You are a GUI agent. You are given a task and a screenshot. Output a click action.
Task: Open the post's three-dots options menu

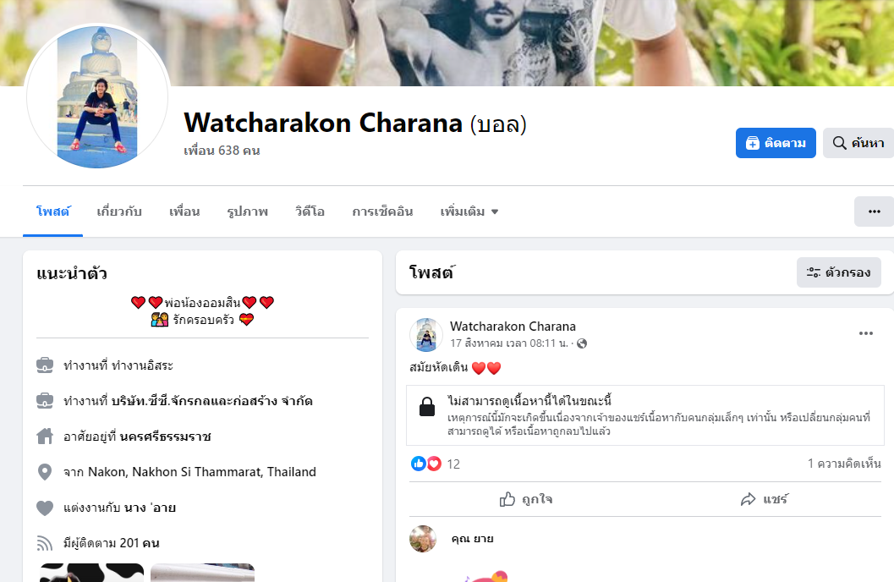click(865, 333)
